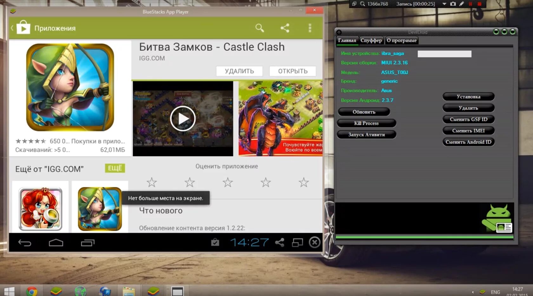
Task: Tap the Android home button
Action: click(56, 243)
